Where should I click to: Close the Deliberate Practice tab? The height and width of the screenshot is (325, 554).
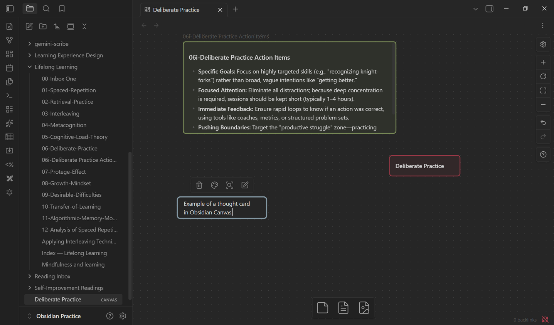tap(220, 10)
